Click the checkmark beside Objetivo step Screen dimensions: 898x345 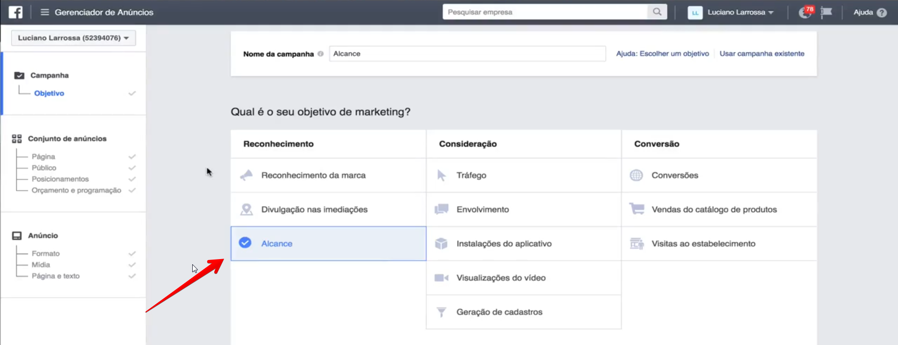pyautogui.click(x=132, y=93)
